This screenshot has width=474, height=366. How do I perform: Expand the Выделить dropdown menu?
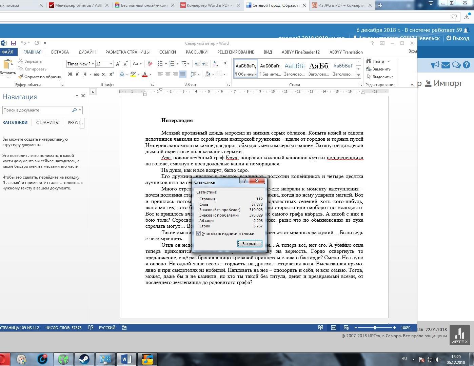(x=381, y=77)
